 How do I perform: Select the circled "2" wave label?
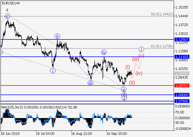124,98
